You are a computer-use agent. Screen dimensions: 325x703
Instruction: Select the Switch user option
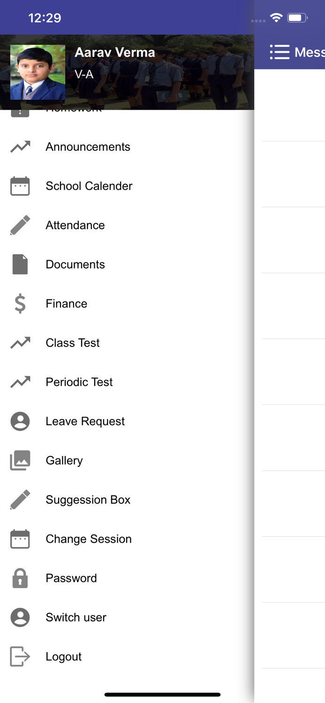(76, 617)
